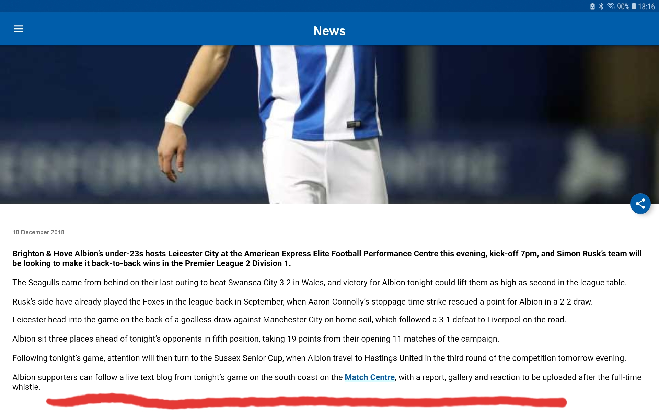
Task: Tap the battery icon in status bar
Action: point(634,6)
